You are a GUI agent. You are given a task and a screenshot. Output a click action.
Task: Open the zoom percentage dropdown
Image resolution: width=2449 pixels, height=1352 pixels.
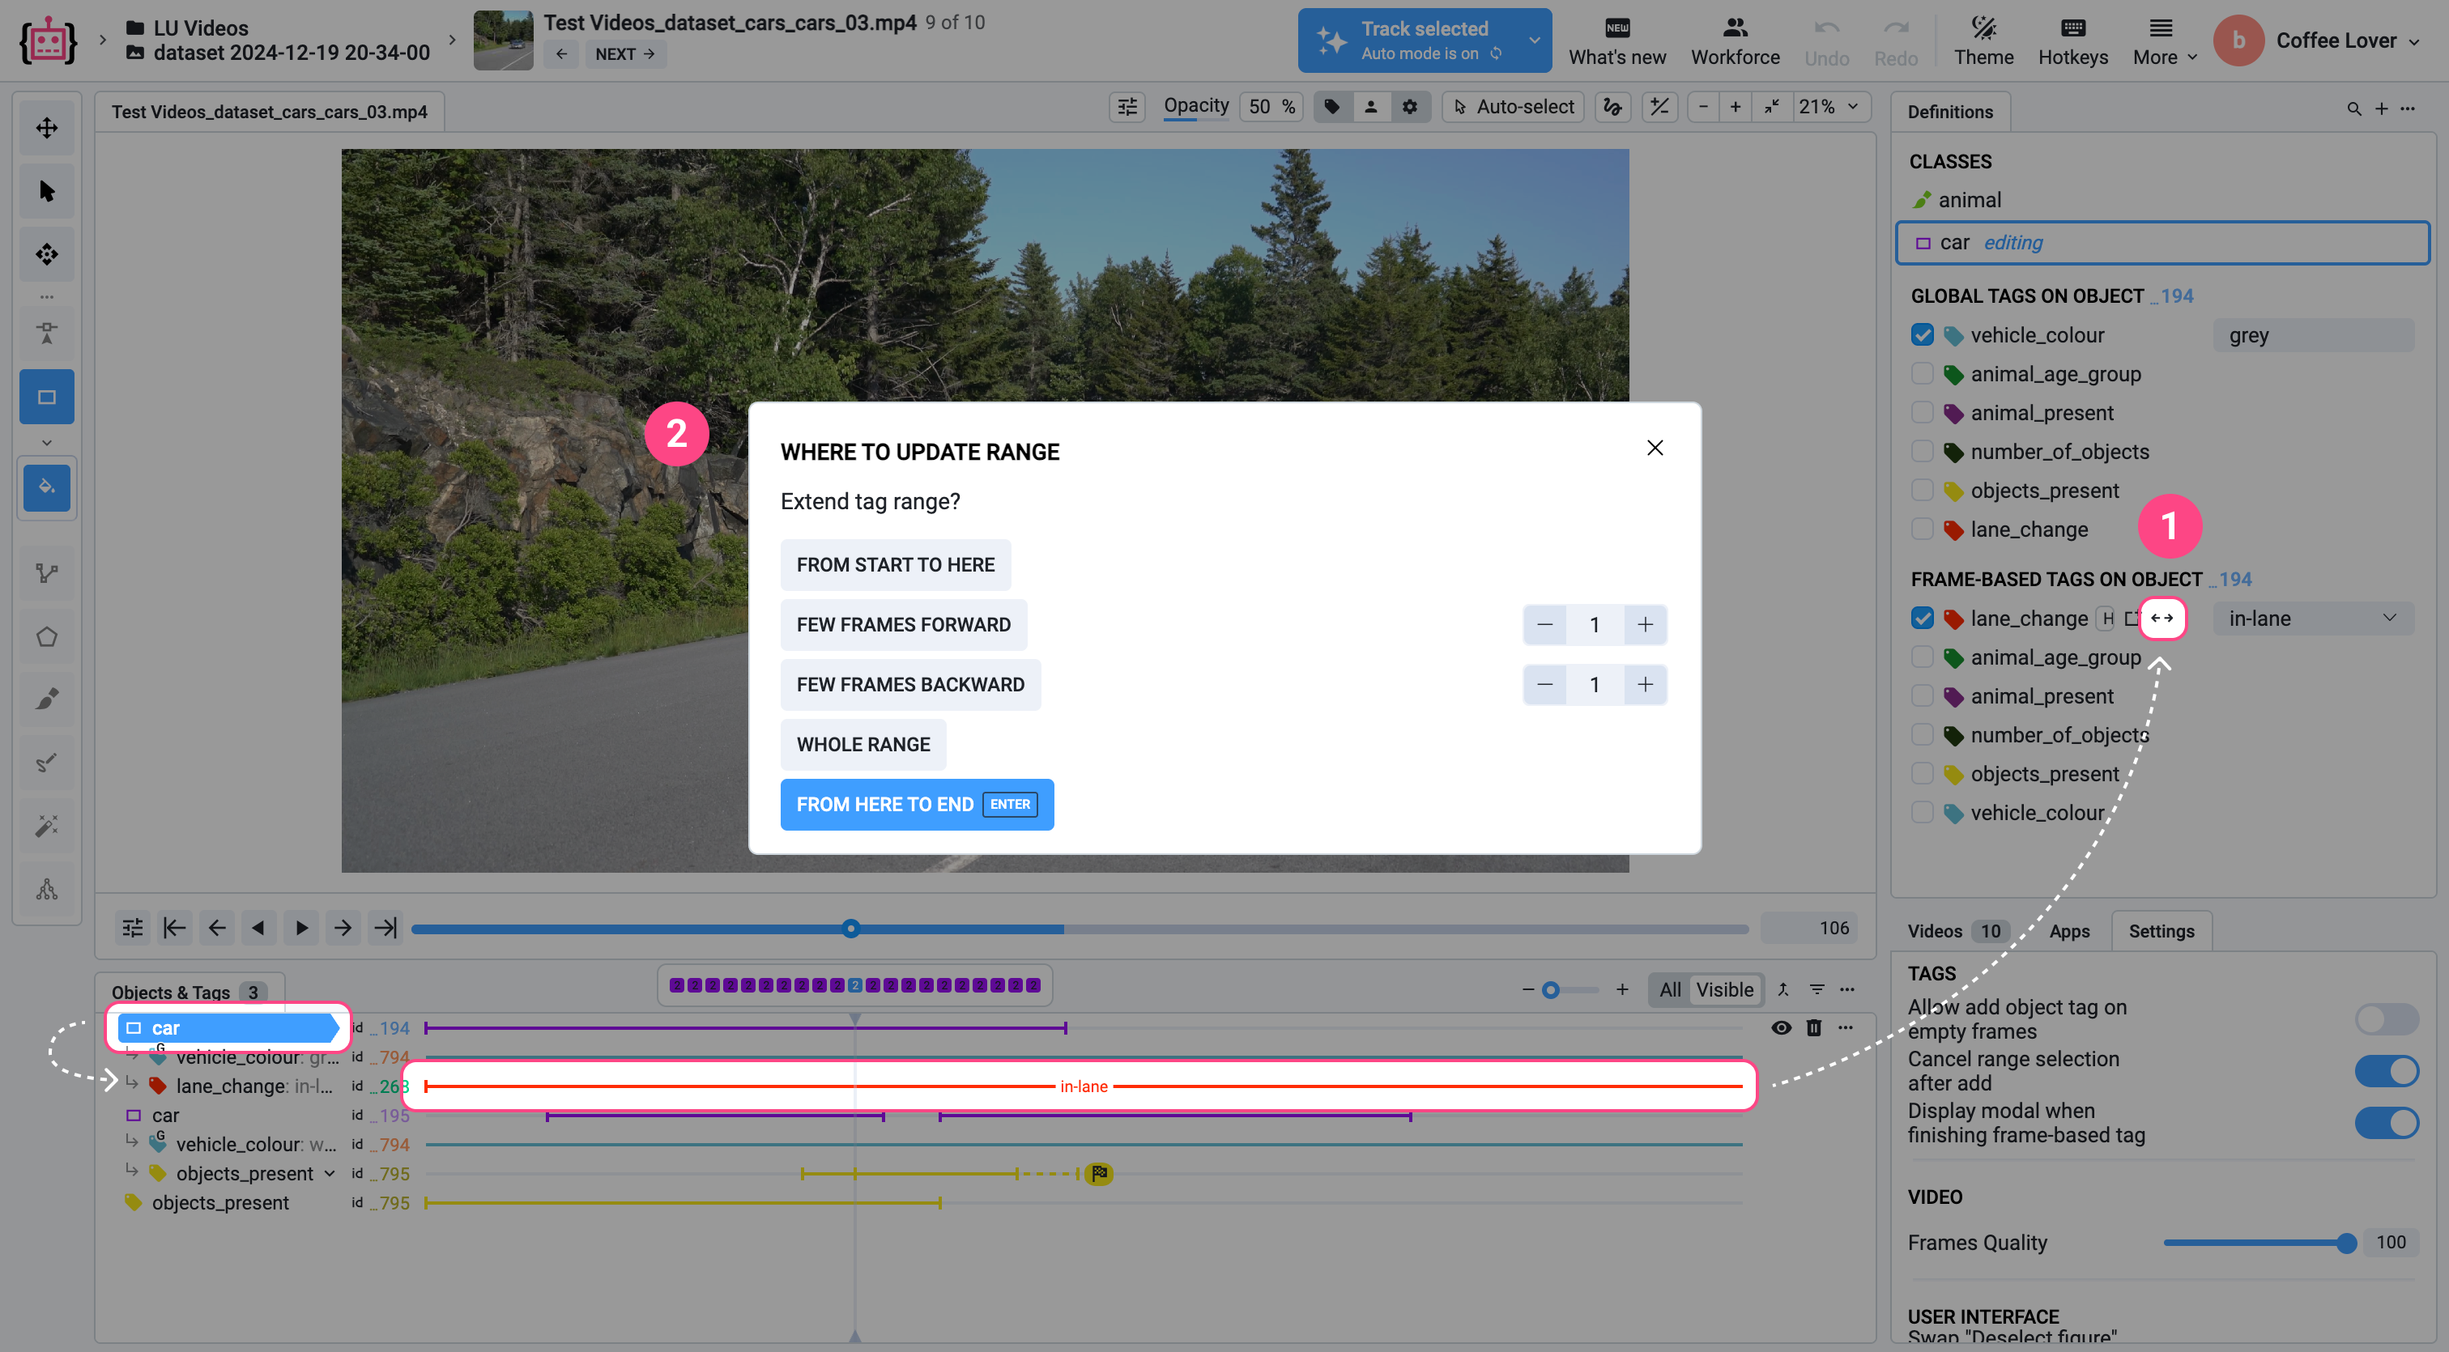[x=1828, y=106]
